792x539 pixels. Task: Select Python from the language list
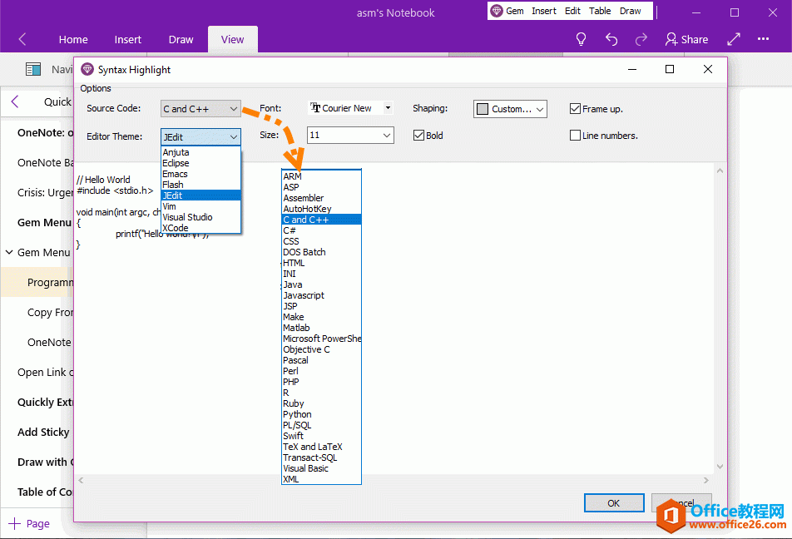[x=297, y=414]
